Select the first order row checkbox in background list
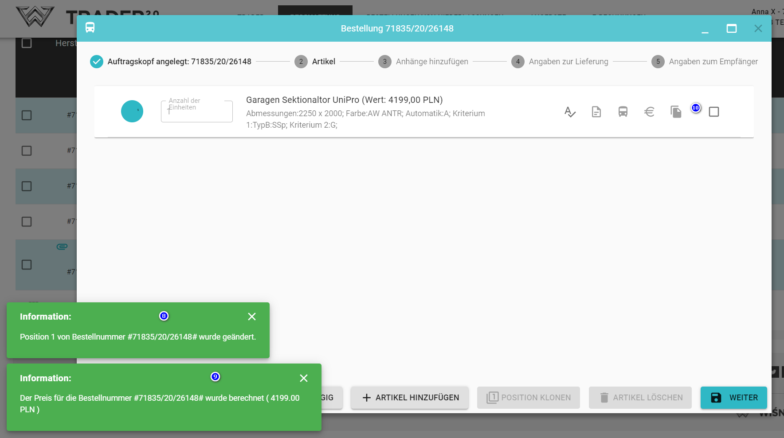 tap(27, 115)
